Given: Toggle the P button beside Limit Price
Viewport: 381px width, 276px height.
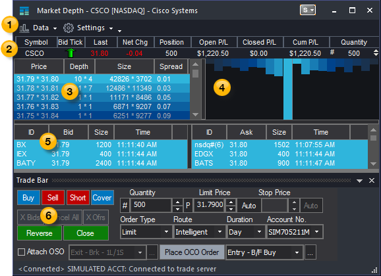Looking at the screenshot, I should coord(188,206).
